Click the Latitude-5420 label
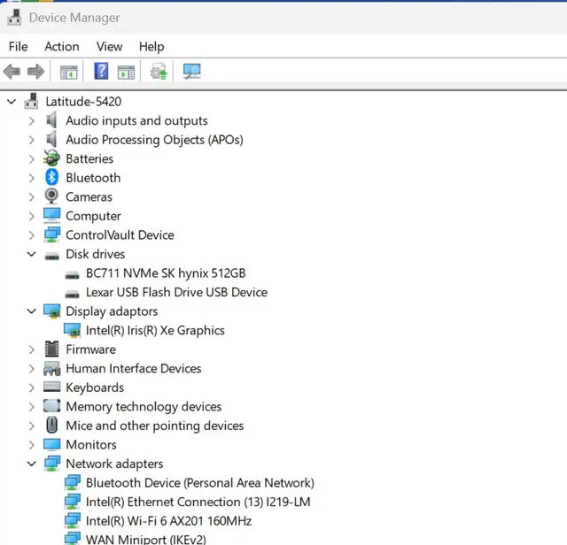This screenshot has width=567, height=545. click(x=83, y=102)
